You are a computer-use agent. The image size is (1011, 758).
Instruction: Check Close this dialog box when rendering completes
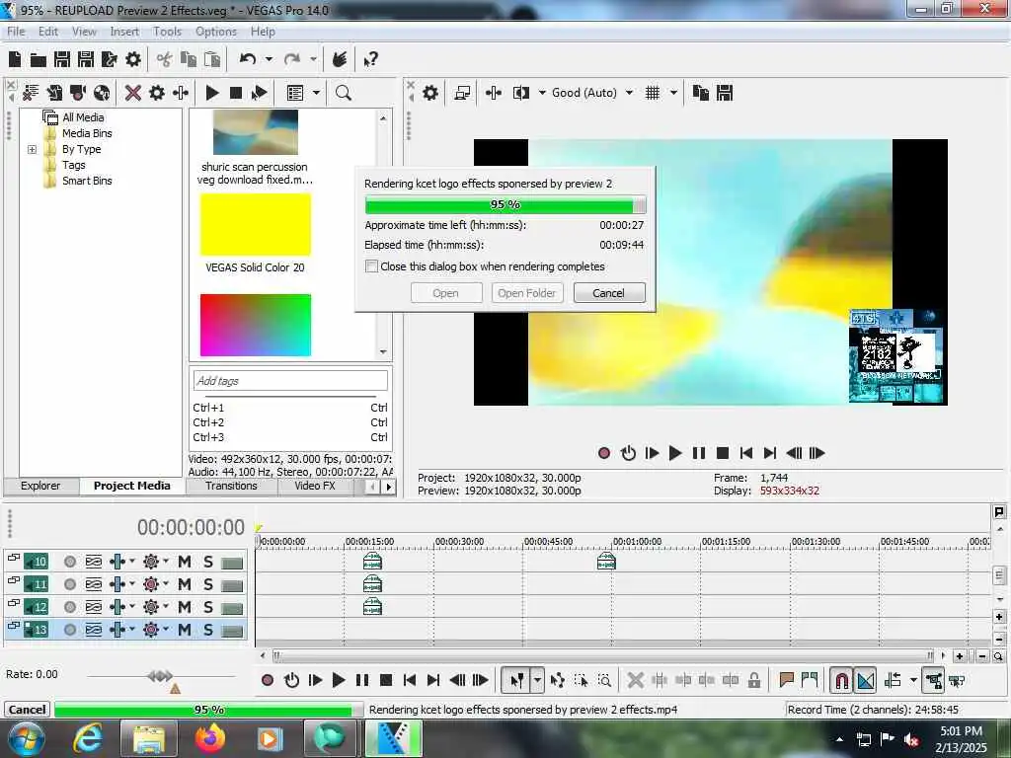coord(372,266)
